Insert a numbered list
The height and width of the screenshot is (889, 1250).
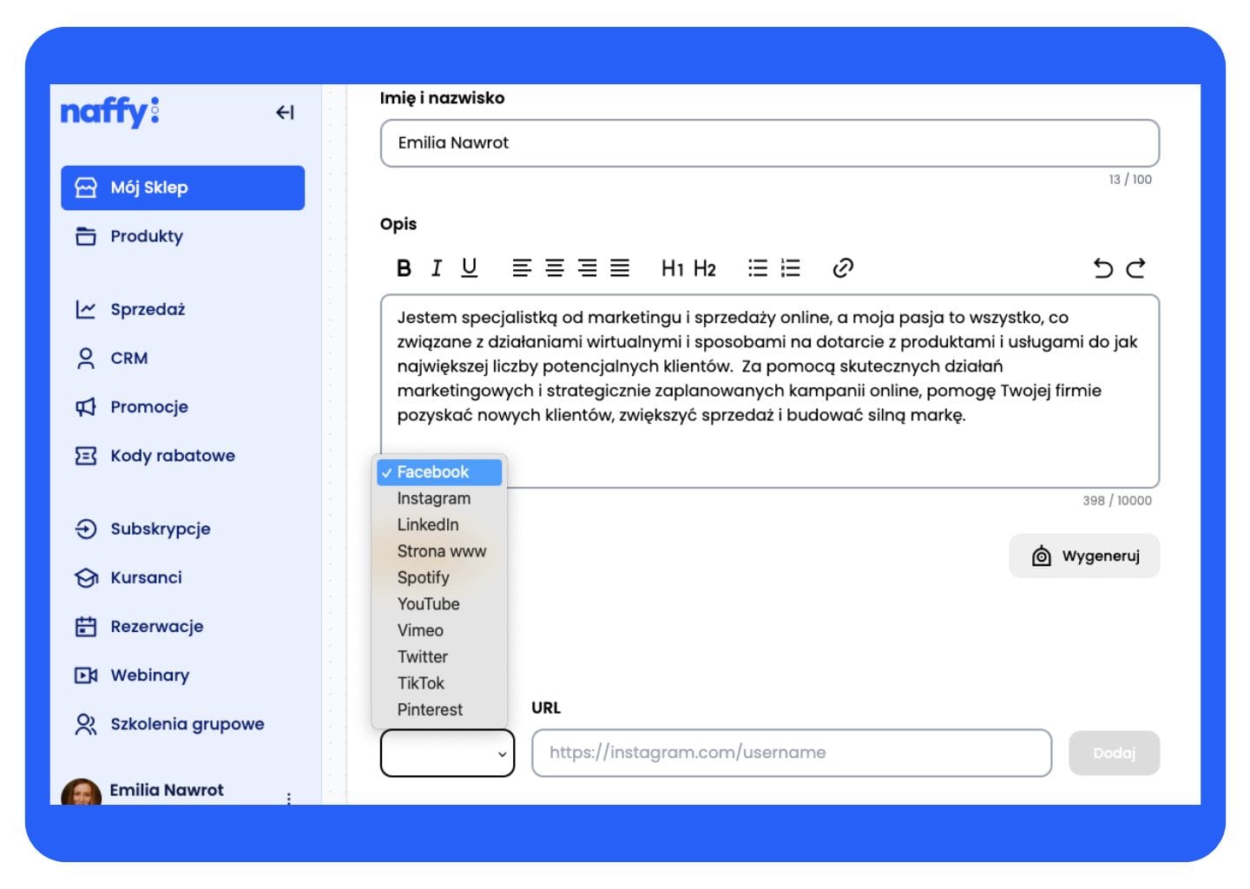(x=791, y=268)
